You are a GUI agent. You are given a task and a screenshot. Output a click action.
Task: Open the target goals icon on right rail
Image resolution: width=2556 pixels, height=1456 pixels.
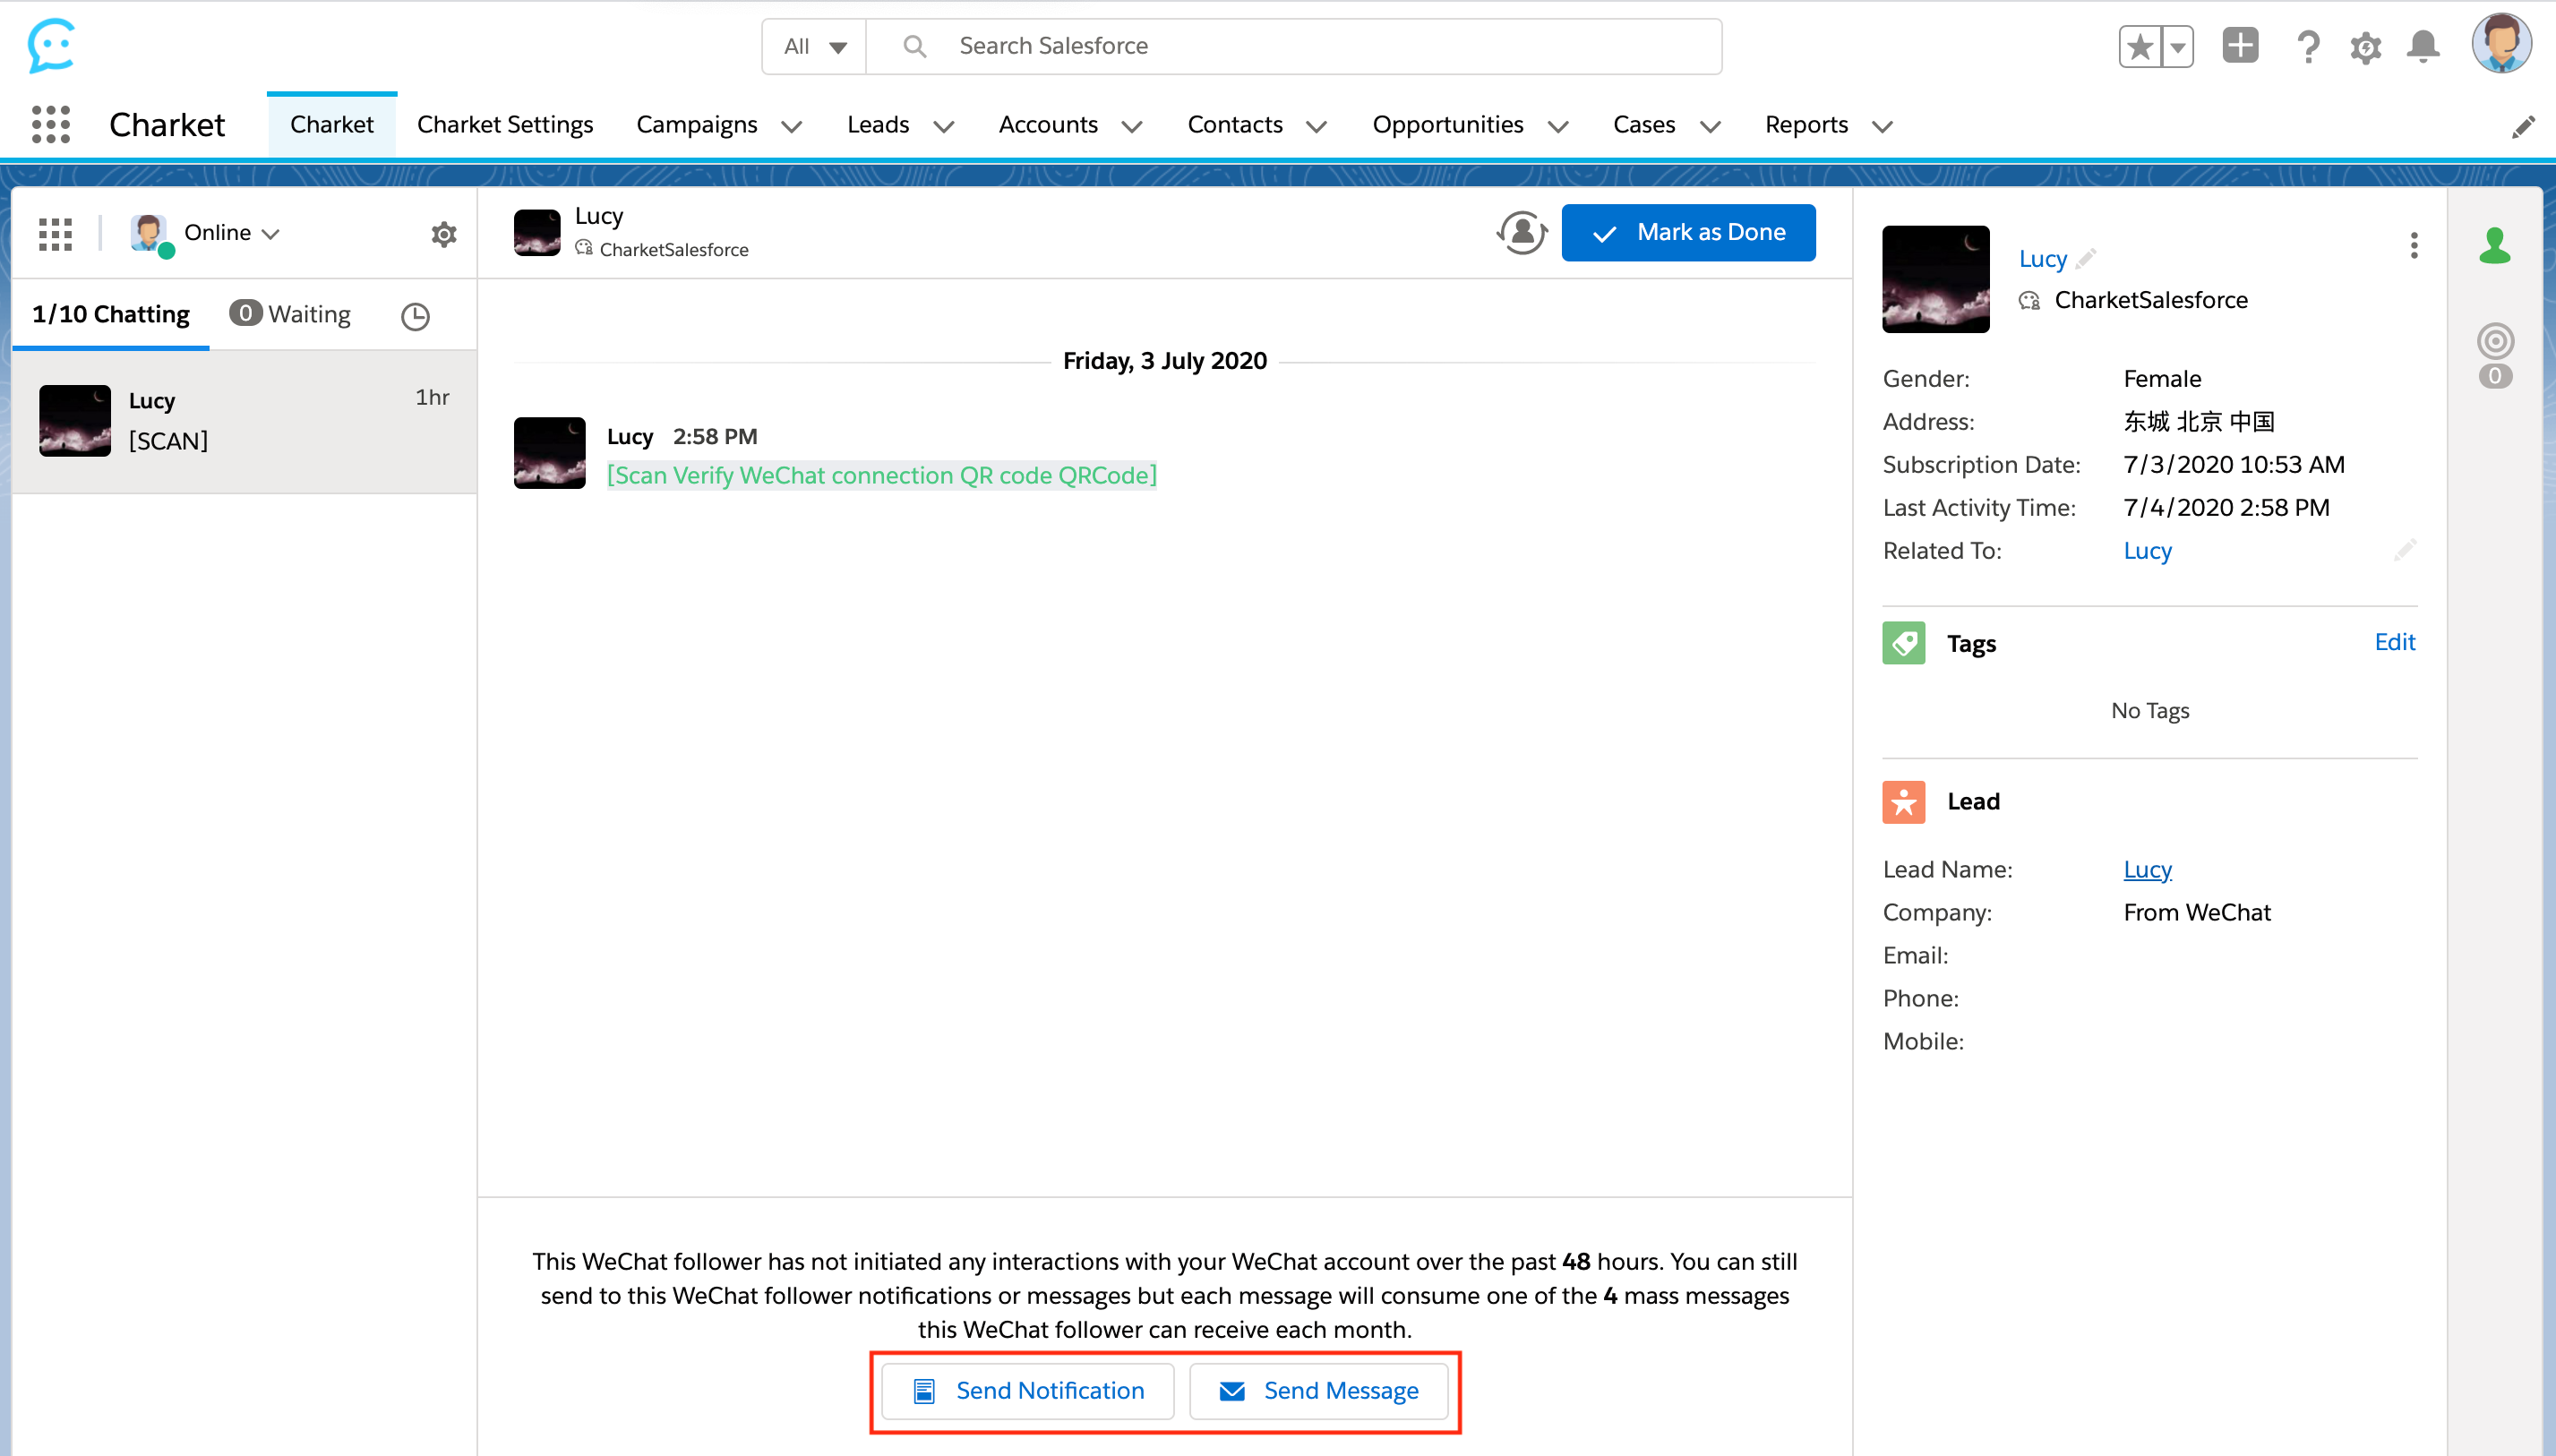(x=2494, y=342)
